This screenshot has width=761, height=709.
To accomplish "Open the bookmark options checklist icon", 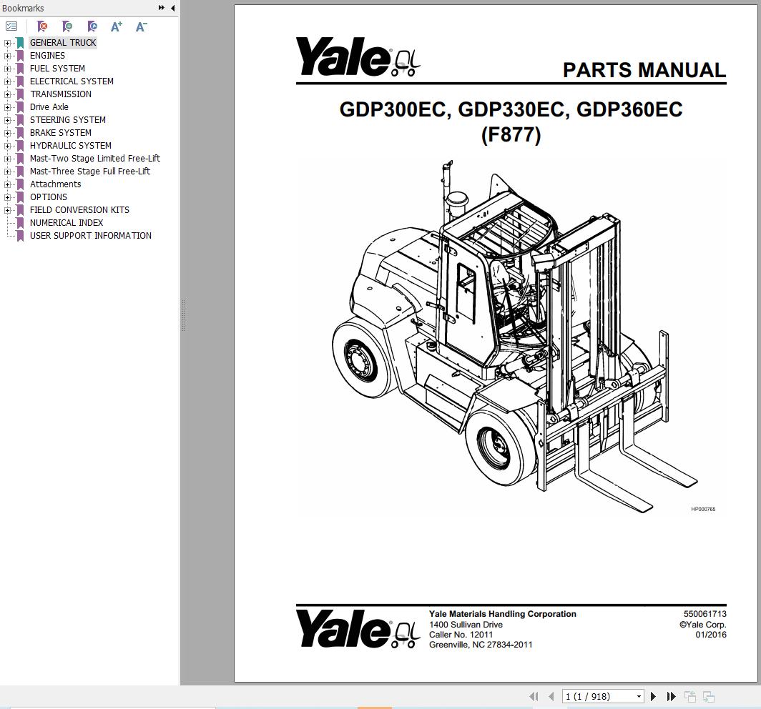I will click(11, 26).
